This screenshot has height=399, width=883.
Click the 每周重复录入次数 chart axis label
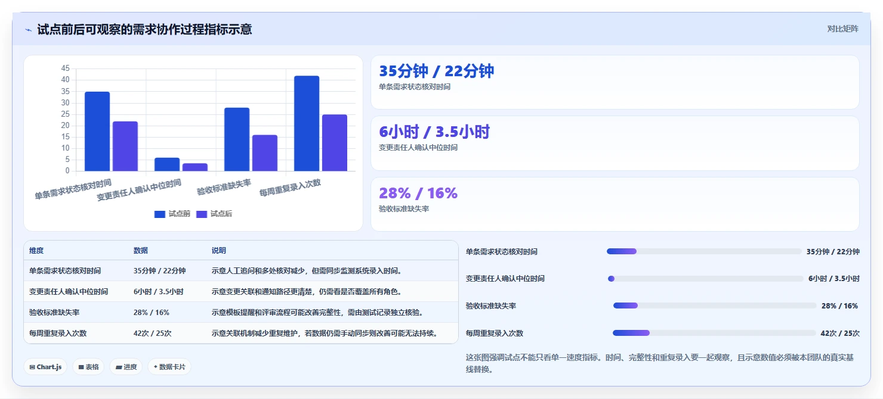[x=291, y=189]
